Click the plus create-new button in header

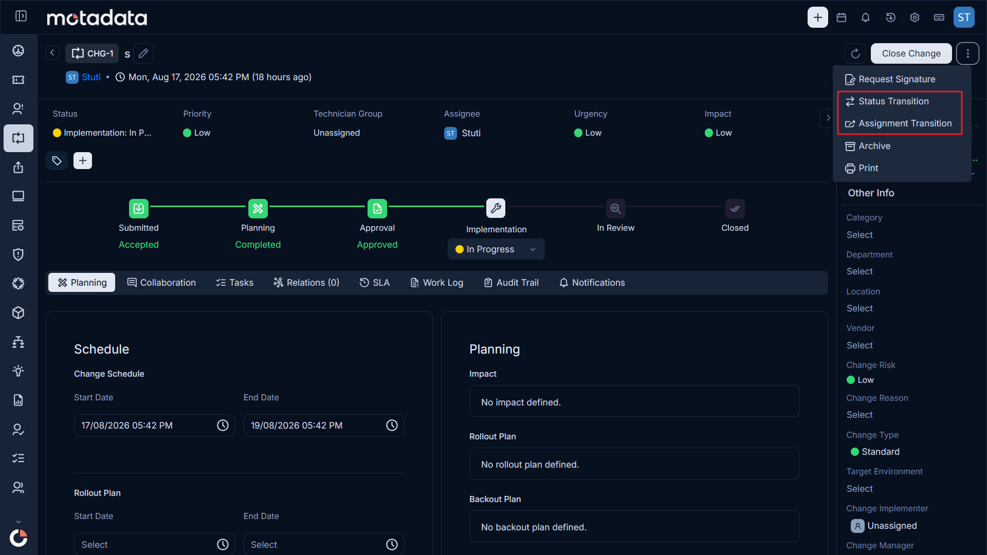click(817, 17)
